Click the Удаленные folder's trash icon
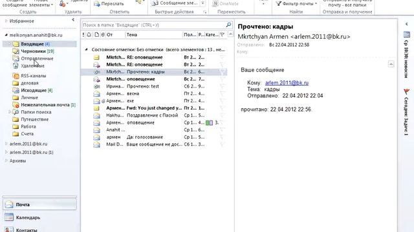This screenshot has width=414, height=232. pos(16,66)
